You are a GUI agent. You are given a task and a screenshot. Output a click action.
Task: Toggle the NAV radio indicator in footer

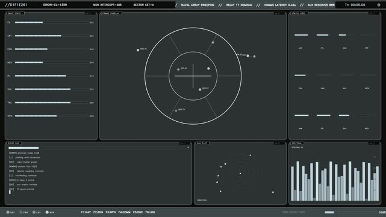8,212
